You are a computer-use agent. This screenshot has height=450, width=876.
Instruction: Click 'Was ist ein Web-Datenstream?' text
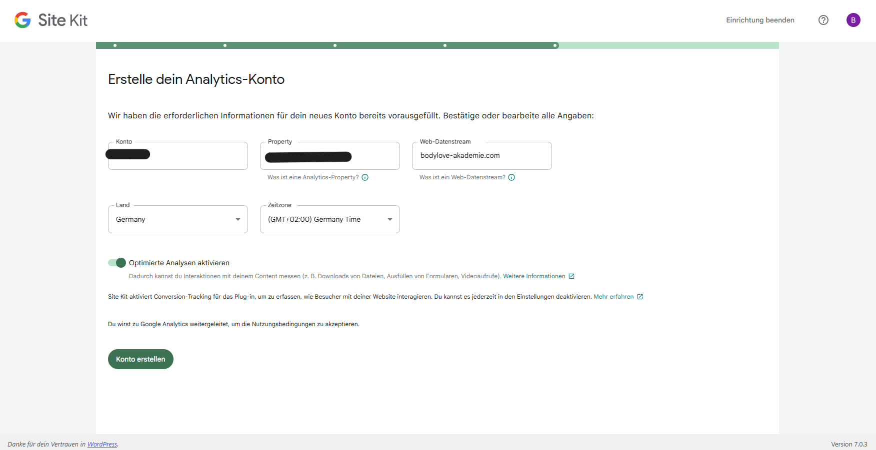(x=462, y=177)
